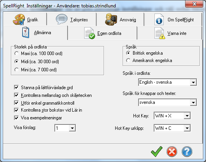Open the Varna inte tab
Screen dimensions: 206x162
coord(170,33)
